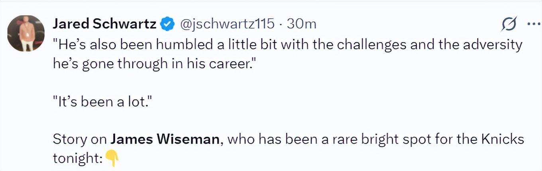542x171 pixels.
Task: Click the "It's been a lot." quote
Action: click(x=102, y=102)
